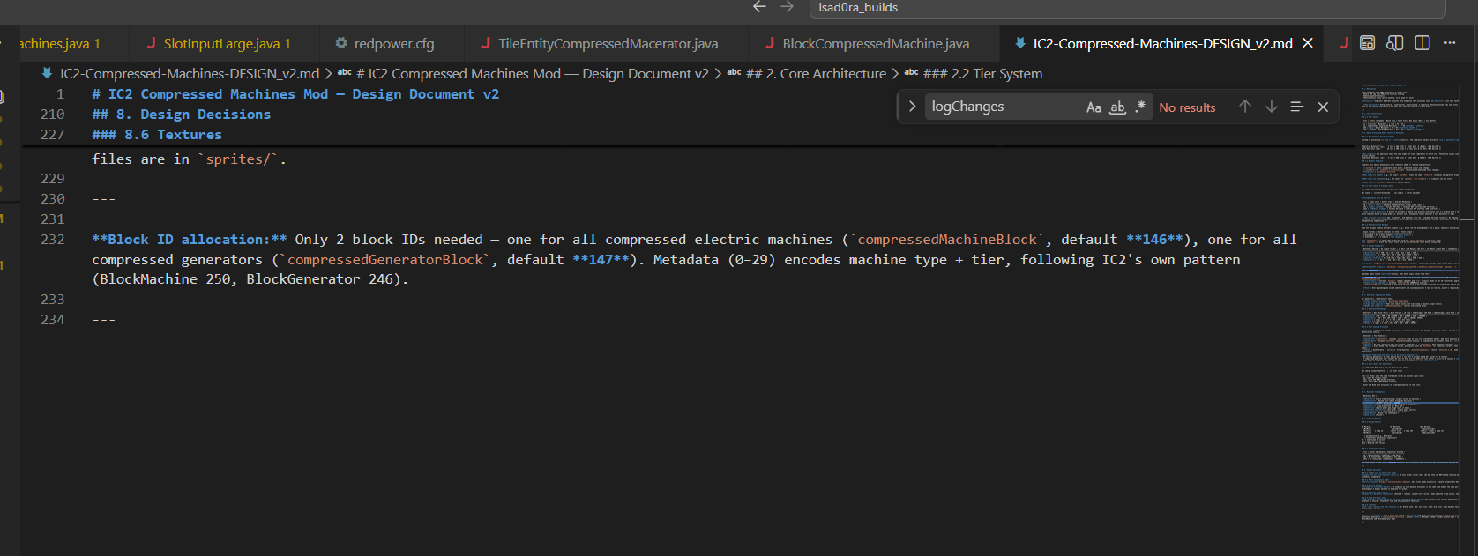The width and height of the screenshot is (1478, 556).
Task: Click the markdown file icon in the breadcrumb
Action: click(47, 74)
